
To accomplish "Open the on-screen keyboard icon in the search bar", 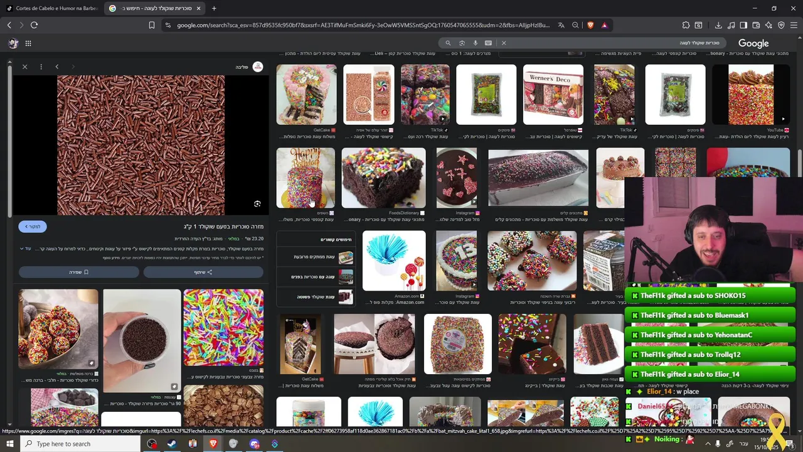I will tap(488, 43).
